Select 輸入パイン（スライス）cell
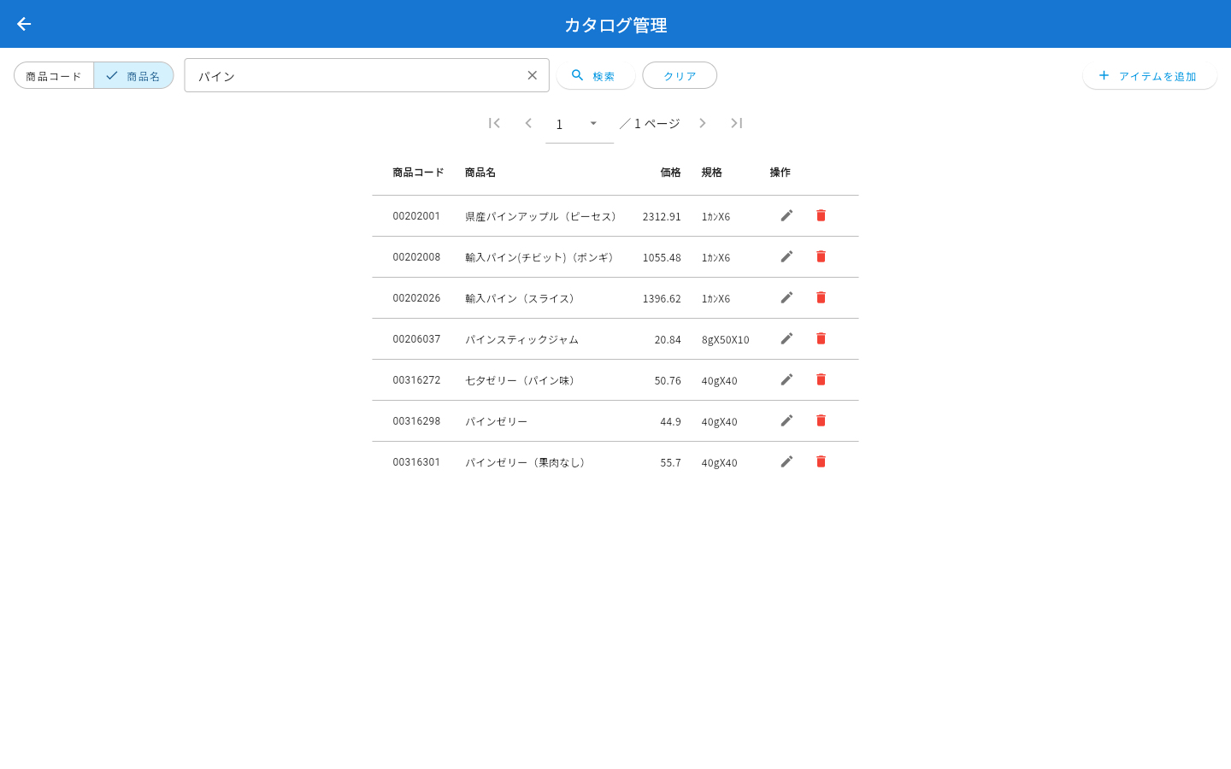1231x769 pixels. [x=521, y=298]
